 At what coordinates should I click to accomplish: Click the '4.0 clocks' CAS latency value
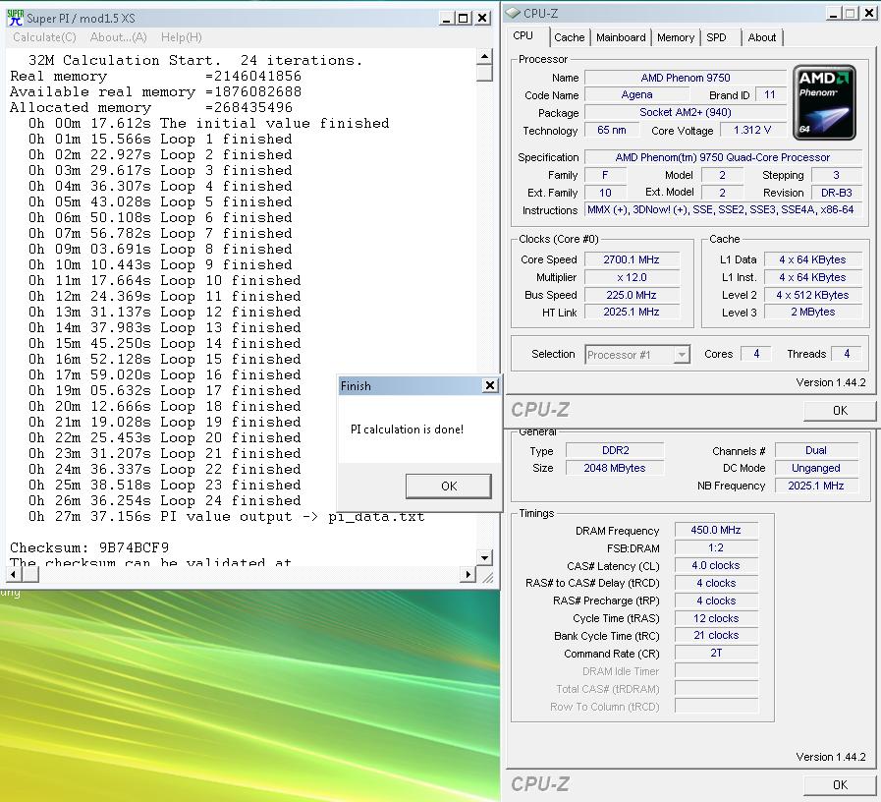click(716, 565)
